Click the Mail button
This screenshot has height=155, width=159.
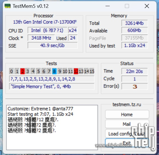tap(127, 124)
